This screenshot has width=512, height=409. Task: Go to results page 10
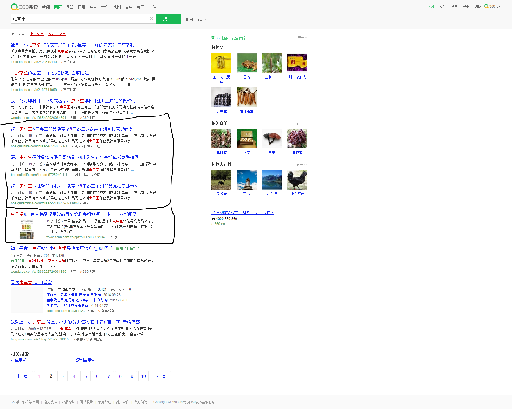tap(143, 376)
